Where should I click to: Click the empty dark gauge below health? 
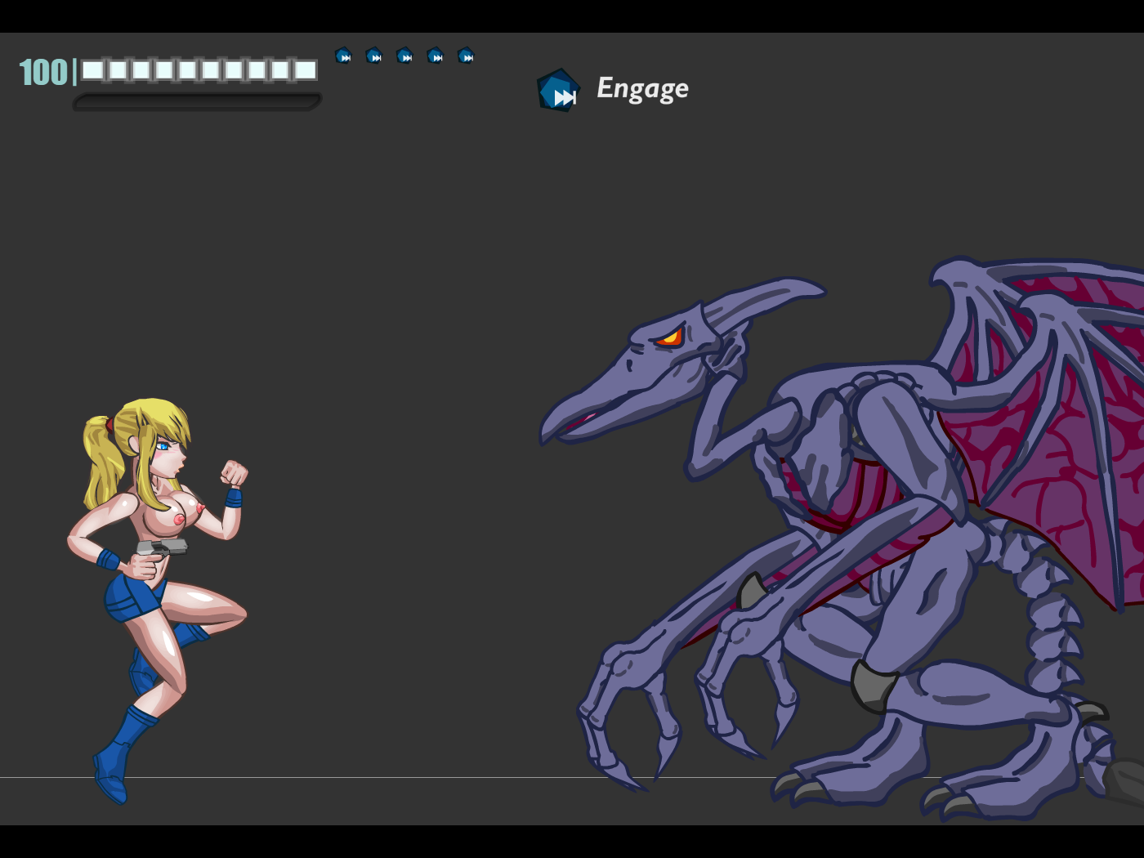pyautogui.click(x=197, y=102)
